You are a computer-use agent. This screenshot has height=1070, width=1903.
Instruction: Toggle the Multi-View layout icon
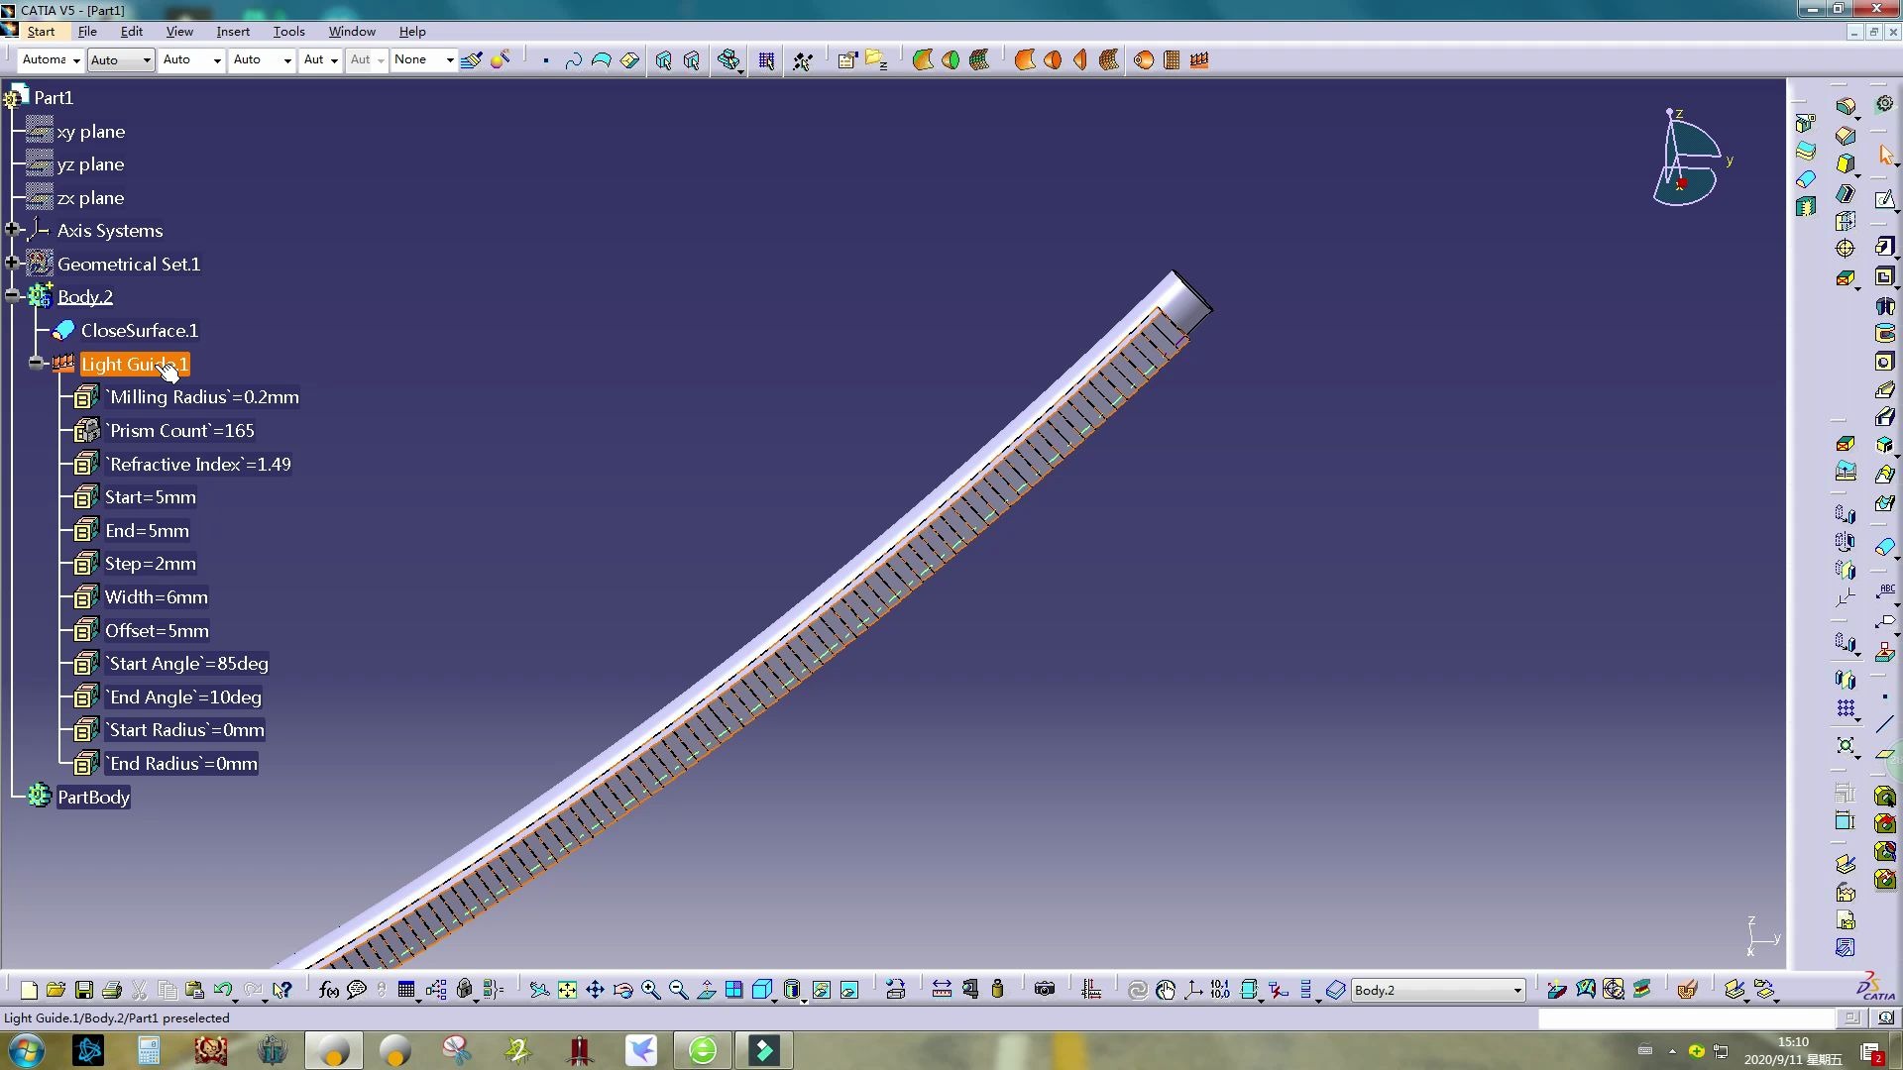click(734, 990)
